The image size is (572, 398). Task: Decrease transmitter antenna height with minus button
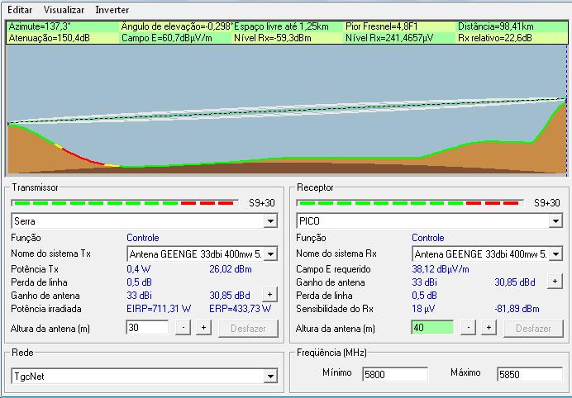[184, 328]
